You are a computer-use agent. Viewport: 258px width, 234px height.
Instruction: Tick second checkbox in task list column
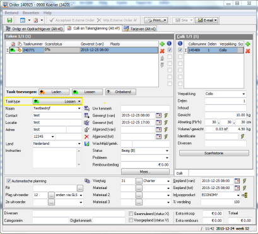point(170,57)
